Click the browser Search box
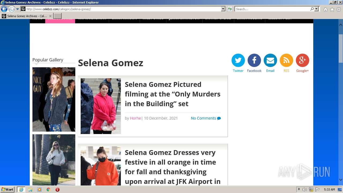Viewport: 343px width, 193px height. click(x=272, y=9)
